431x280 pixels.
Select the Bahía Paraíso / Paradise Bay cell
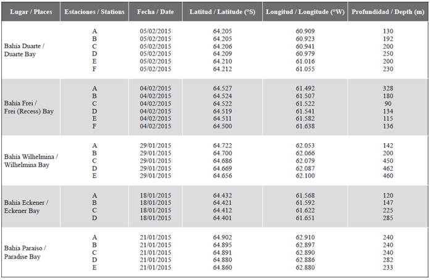pyautogui.click(x=25, y=252)
